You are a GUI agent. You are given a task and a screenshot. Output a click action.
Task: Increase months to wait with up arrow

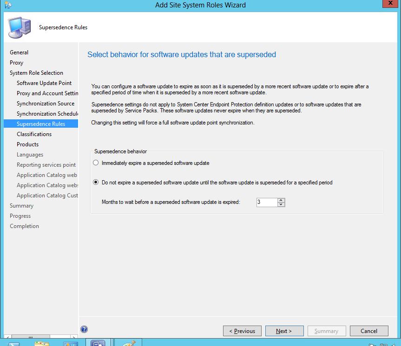tap(281, 200)
